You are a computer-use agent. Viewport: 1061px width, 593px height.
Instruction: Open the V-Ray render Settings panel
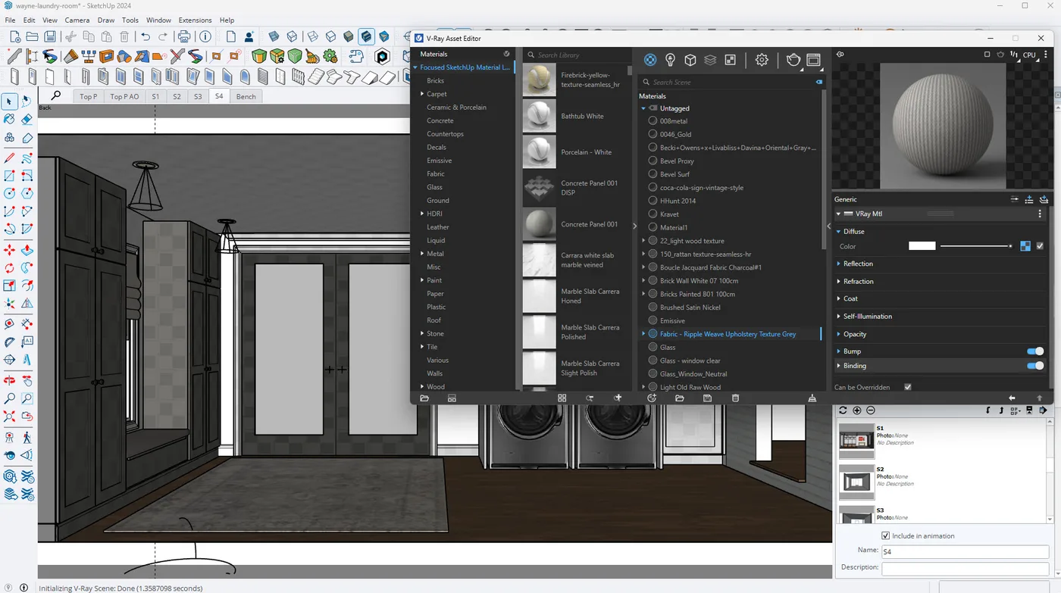click(x=762, y=58)
